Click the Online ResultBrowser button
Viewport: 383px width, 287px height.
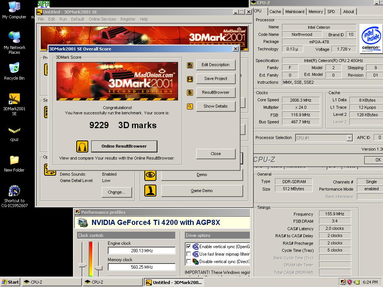click(124, 146)
